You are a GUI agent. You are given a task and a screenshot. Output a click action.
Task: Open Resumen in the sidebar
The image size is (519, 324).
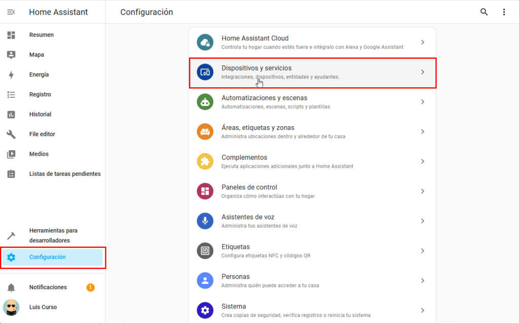[x=42, y=35]
